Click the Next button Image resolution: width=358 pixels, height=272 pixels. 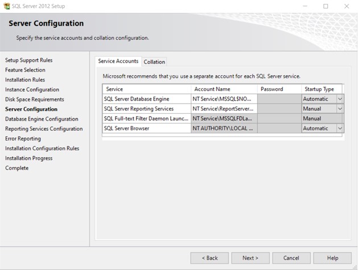click(x=250, y=258)
